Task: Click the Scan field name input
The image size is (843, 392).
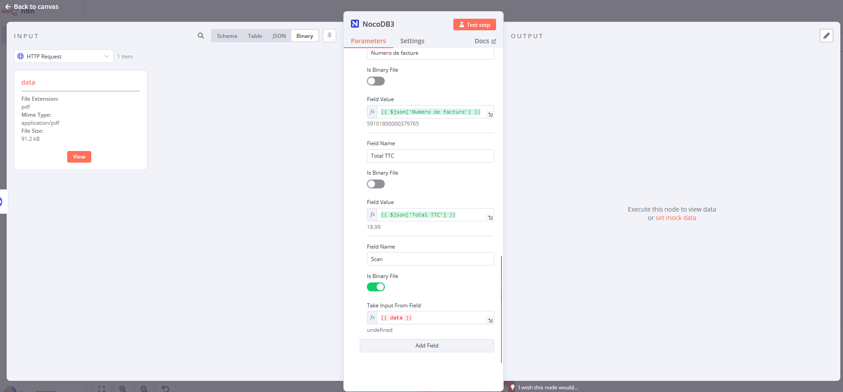Action: [x=431, y=259]
